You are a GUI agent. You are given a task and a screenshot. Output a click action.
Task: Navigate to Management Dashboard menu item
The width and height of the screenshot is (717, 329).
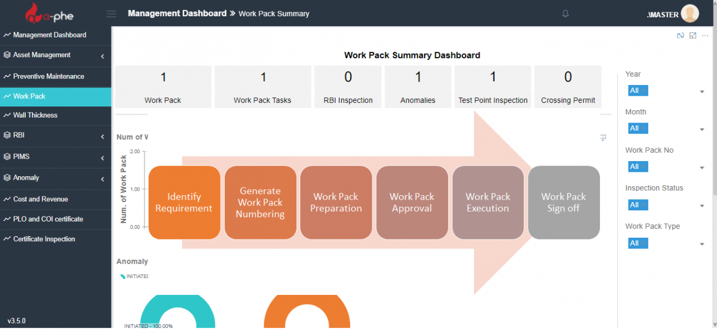[49, 35]
